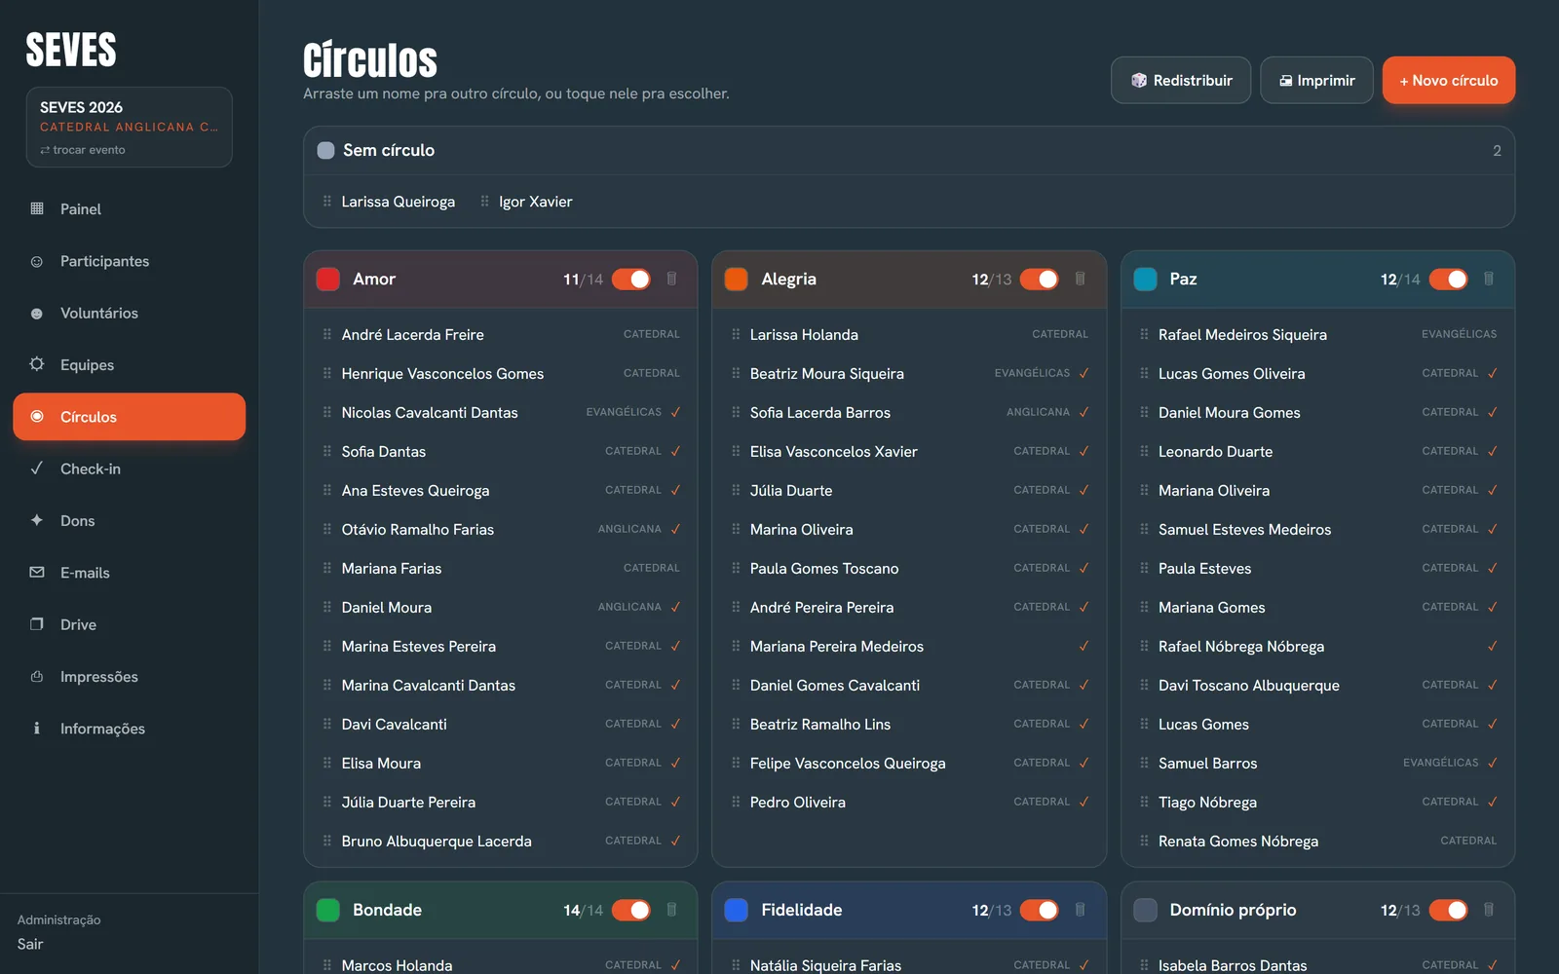Toggle the Alegria circle switch
The image size is (1559, 974).
point(1040,279)
